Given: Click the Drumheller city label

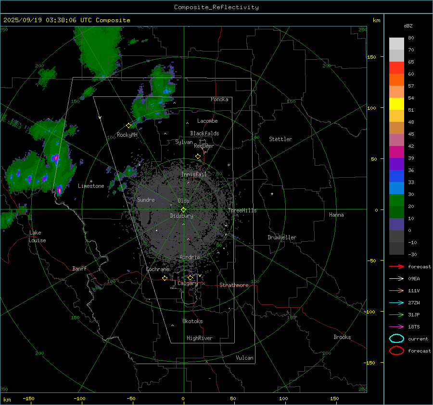Looking at the screenshot, I should (282, 237).
